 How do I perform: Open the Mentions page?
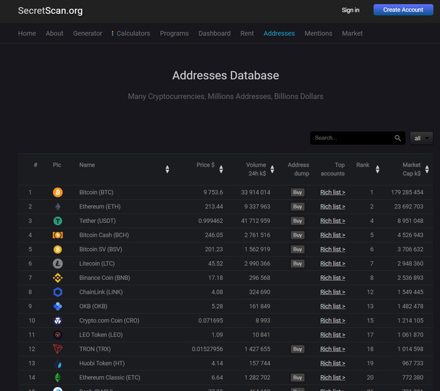tap(318, 34)
